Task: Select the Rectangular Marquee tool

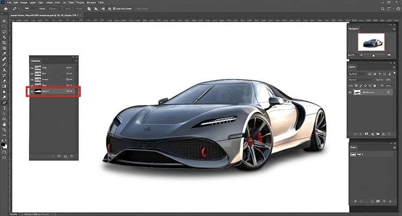Action: (4, 27)
